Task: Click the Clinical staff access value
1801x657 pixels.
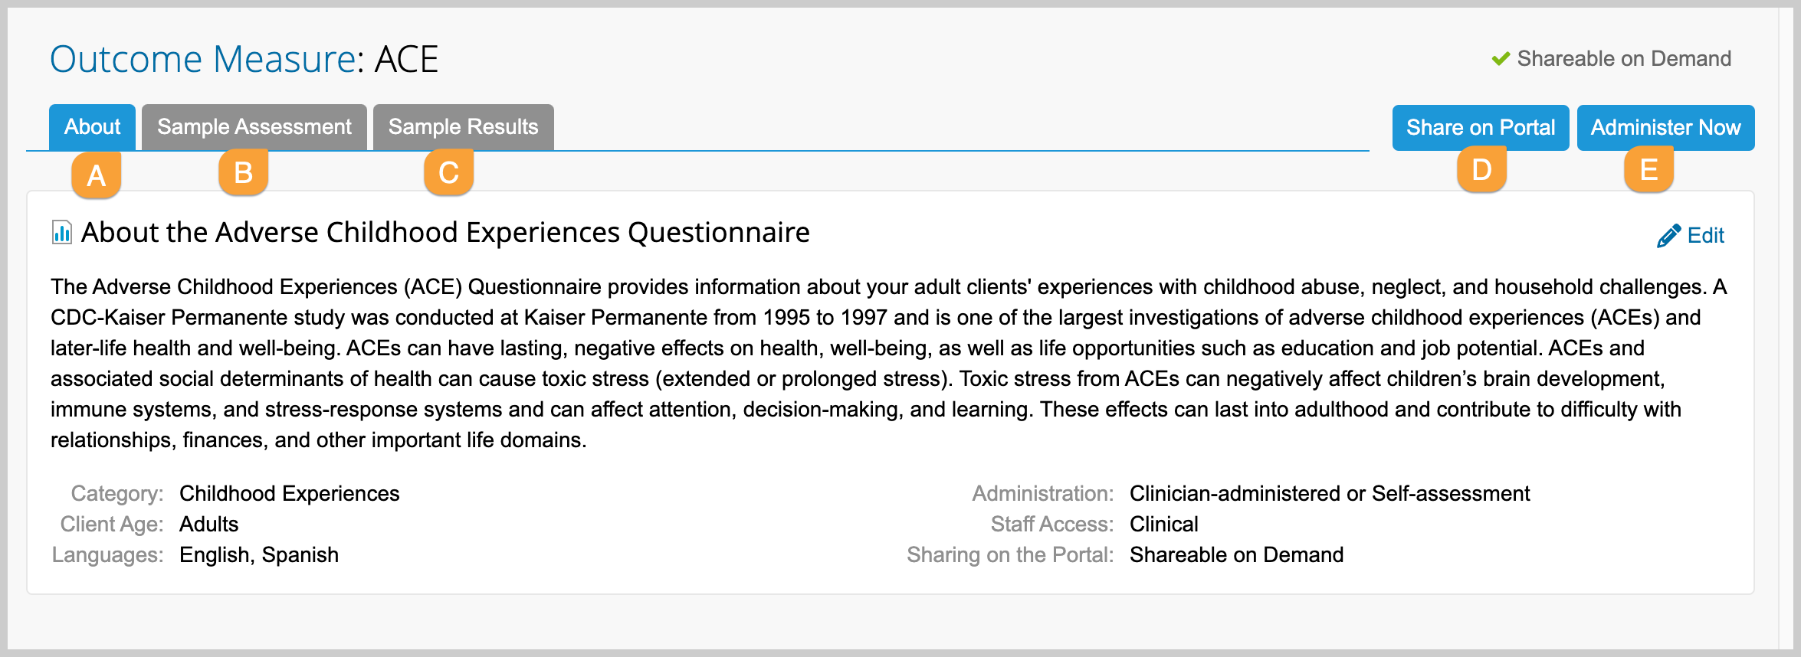Action: [x=1163, y=525]
